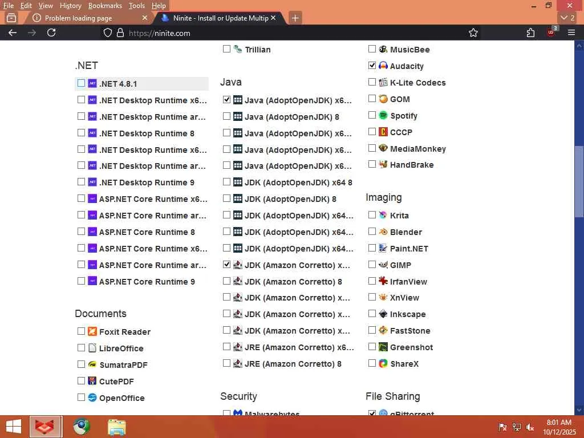Open Windows Start menu on the taskbar

(14, 427)
